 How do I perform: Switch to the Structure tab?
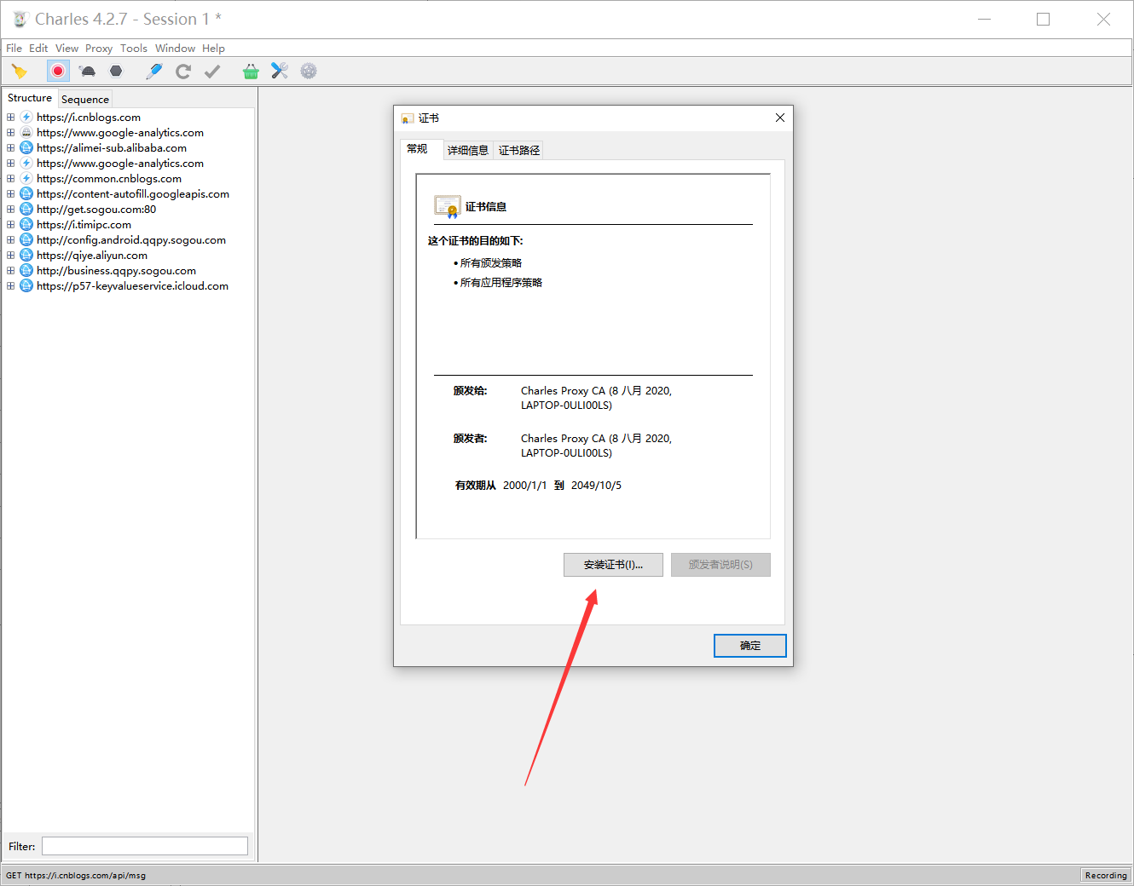click(30, 98)
